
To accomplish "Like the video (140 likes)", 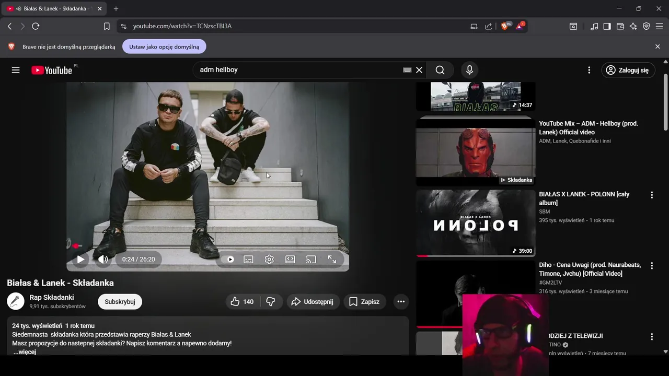I will (x=243, y=301).
